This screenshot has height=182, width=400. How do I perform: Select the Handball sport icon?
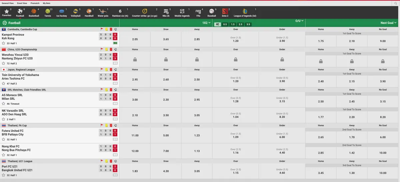[89, 13]
